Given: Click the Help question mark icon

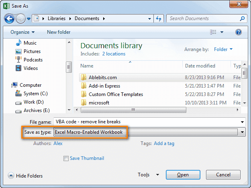Looking at the screenshot, I should (x=239, y=32).
